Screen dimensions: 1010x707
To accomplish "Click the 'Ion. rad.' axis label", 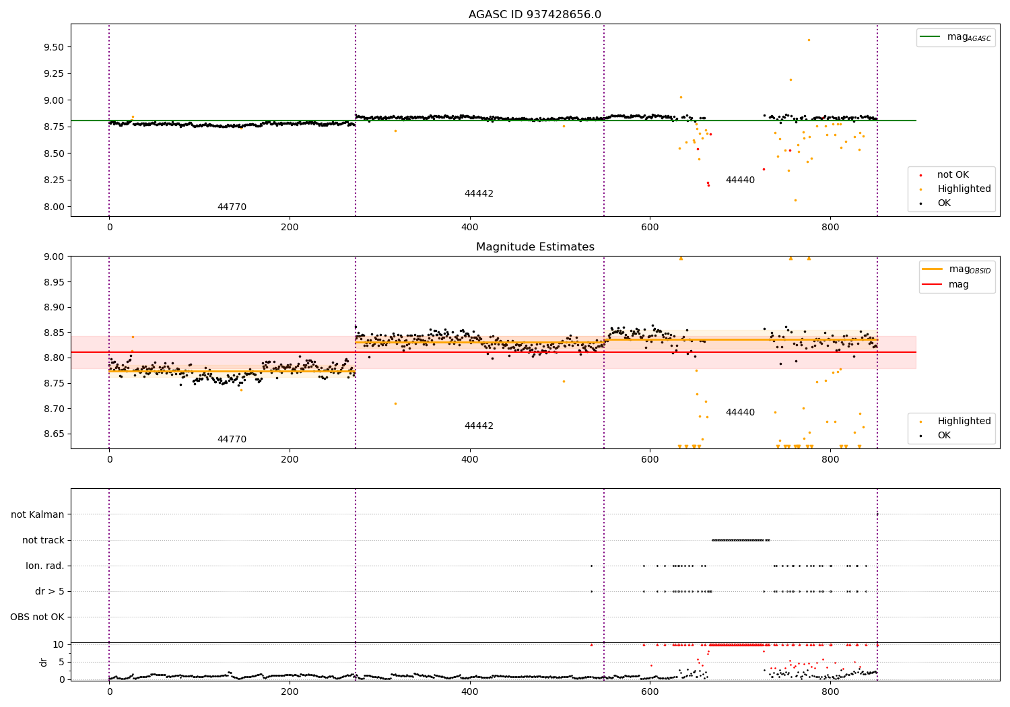I will pyautogui.click(x=45, y=566).
